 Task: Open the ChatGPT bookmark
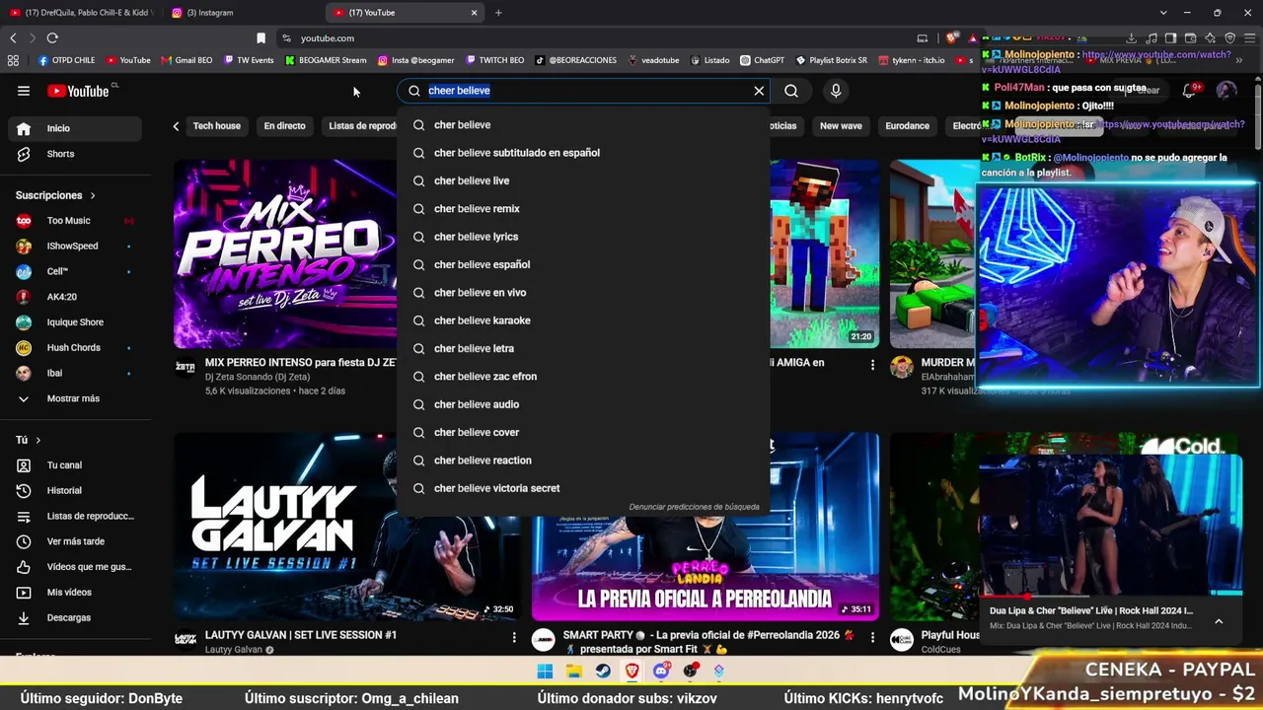pos(761,60)
